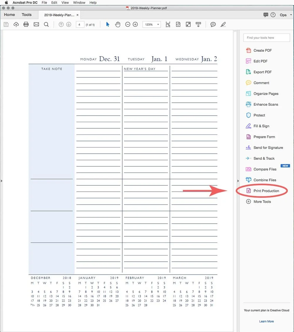Open the Edit PDF tool
Viewport: 294px width, 332px height.
click(260, 61)
